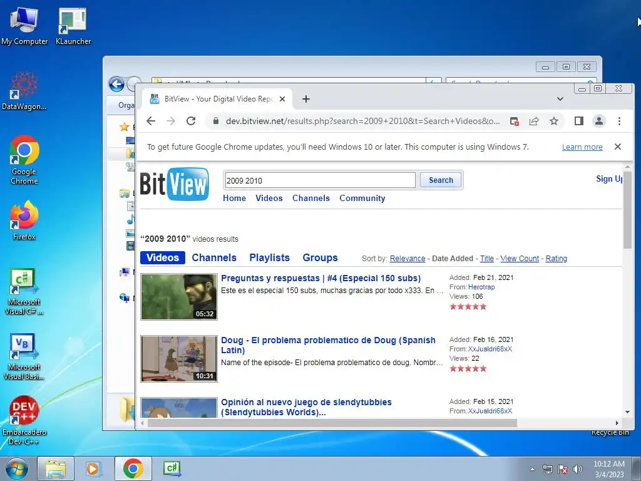Screen dimensions: 641x481
Task: Click page vertical scrollbar thumb
Action: point(627,209)
